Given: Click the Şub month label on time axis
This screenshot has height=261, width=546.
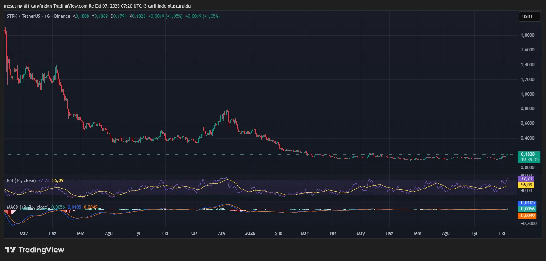Looking at the screenshot, I should (278, 233).
